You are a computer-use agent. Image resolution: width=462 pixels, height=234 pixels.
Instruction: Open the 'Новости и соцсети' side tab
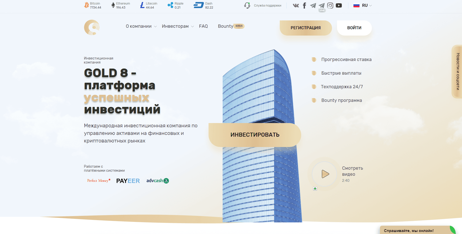457,72
